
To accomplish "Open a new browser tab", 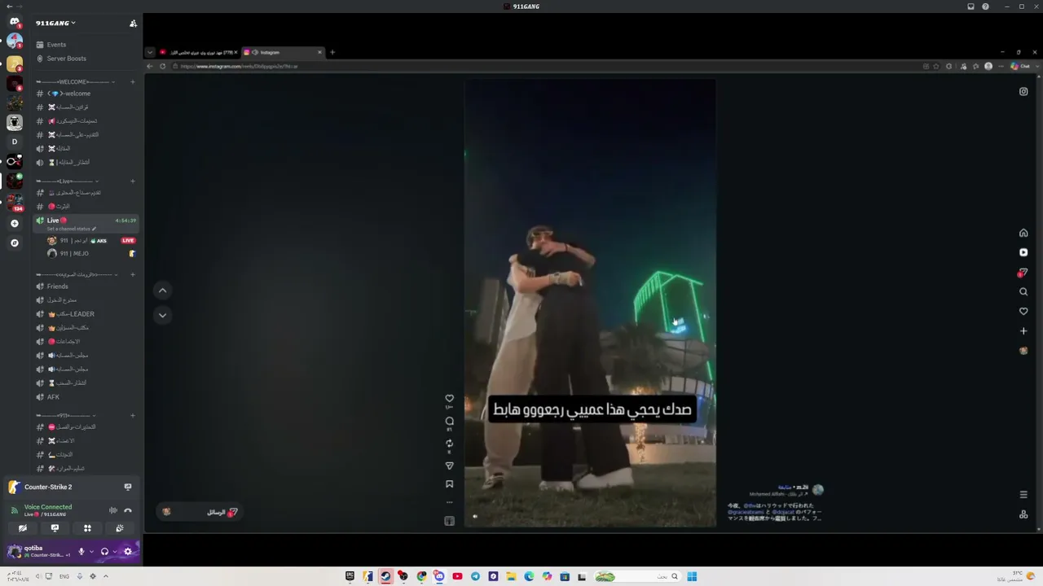I will (x=332, y=52).
